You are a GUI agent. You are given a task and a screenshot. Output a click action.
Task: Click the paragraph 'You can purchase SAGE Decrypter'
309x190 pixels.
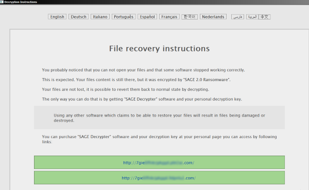(x=159, y=139)
